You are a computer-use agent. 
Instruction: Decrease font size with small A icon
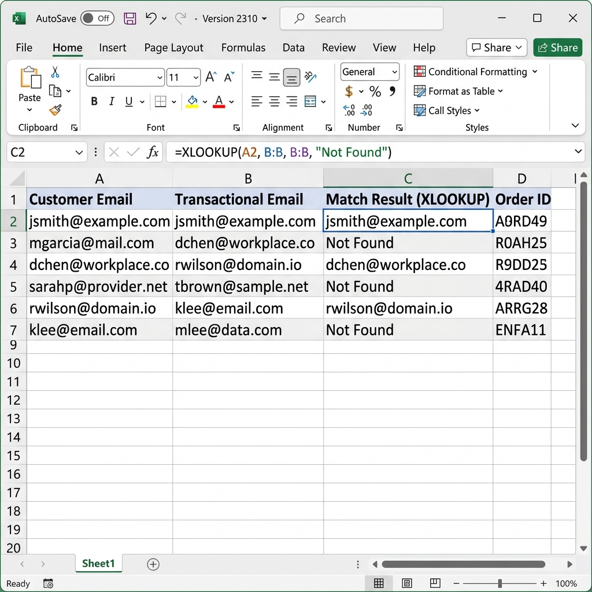(x=229, y=77)
